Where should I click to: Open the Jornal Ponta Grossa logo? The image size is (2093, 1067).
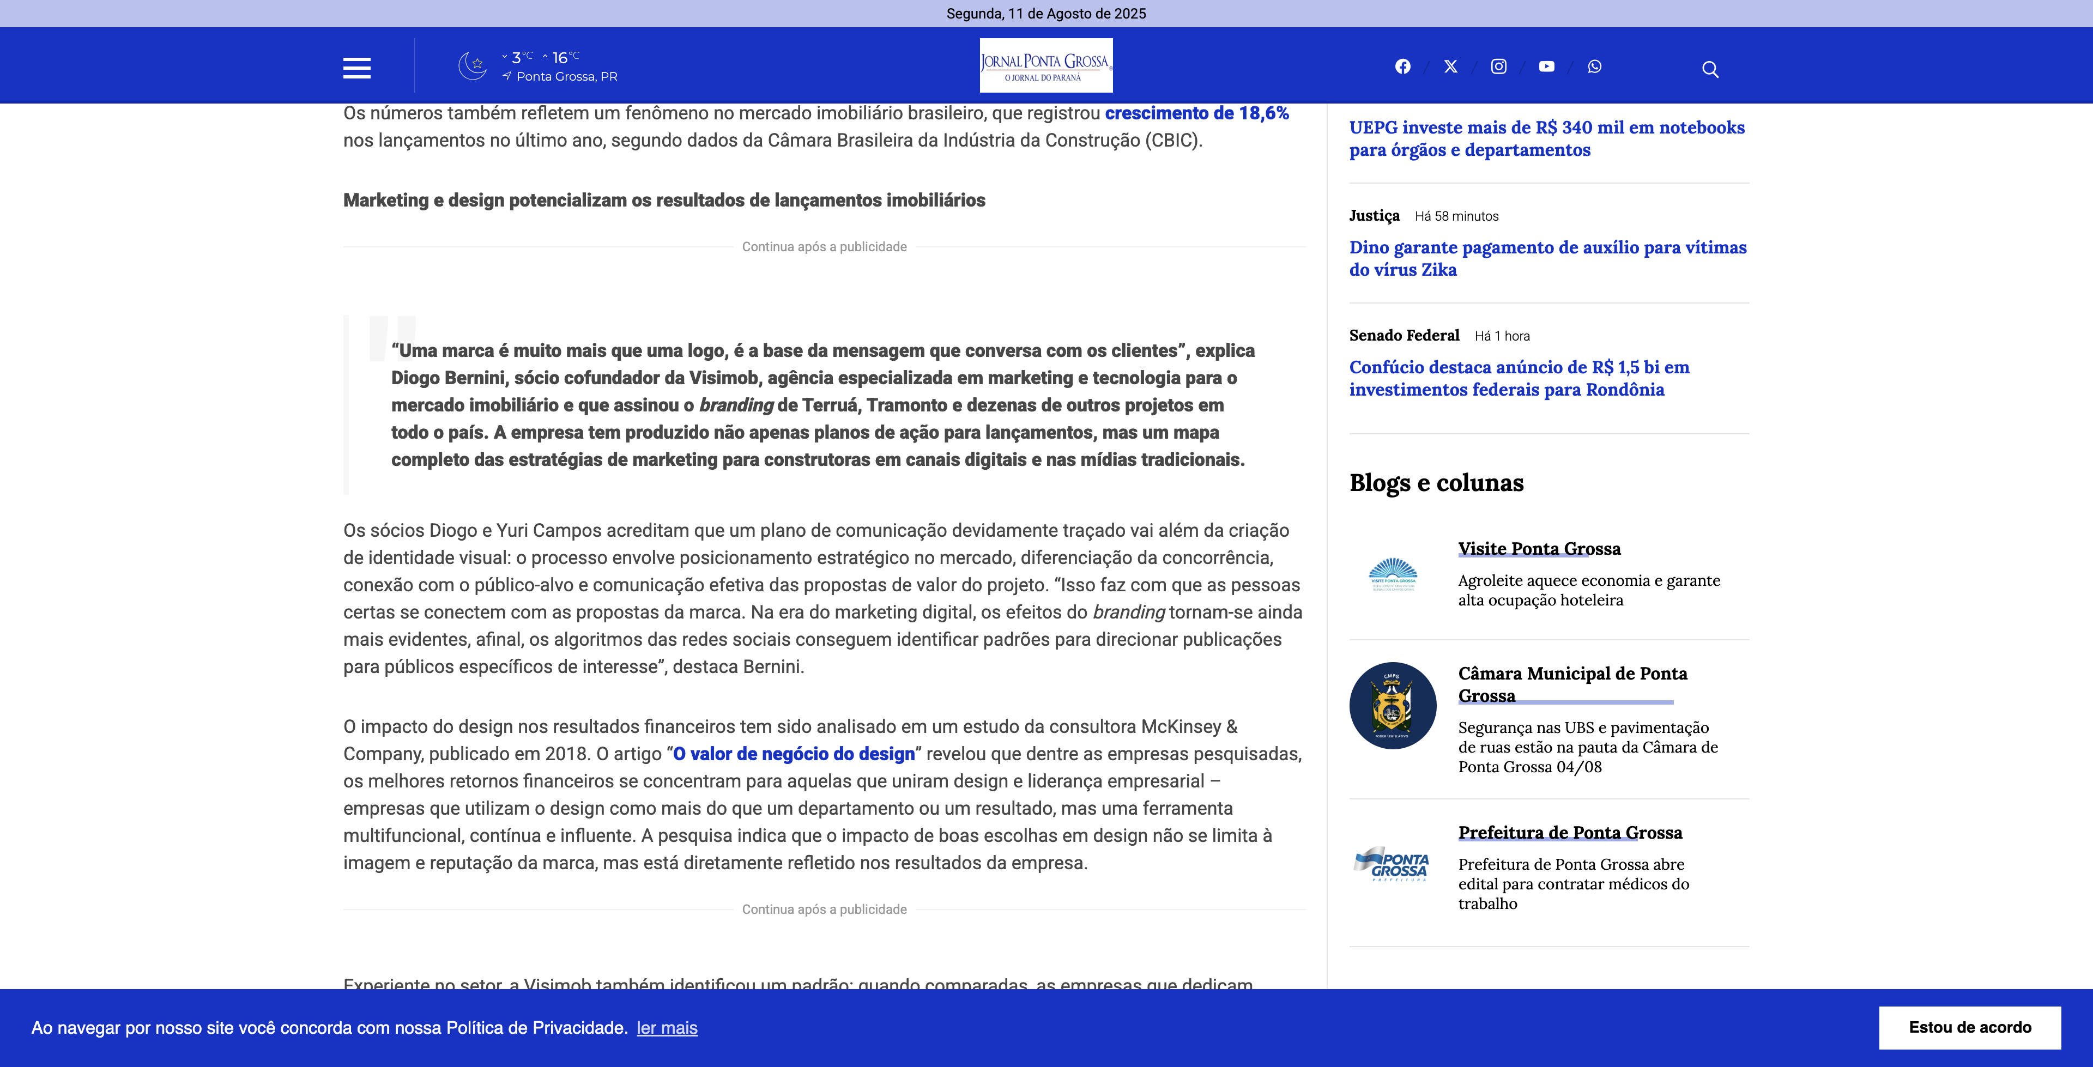[1046, 65]
